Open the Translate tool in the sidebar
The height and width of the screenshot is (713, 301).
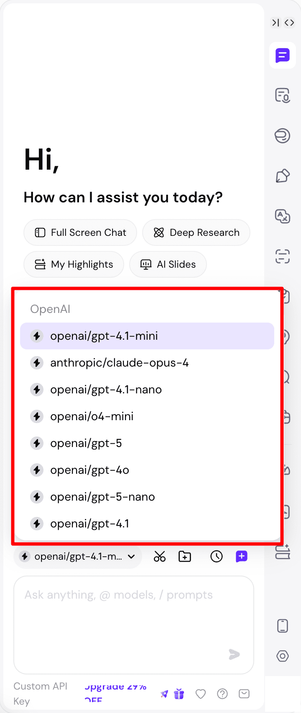283,217
